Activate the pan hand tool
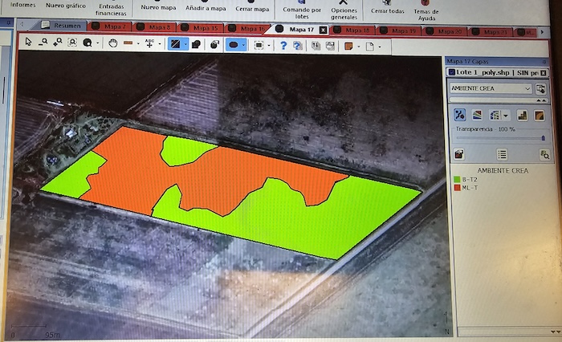This screenshot has height=342, width=562. pos(112,44)
